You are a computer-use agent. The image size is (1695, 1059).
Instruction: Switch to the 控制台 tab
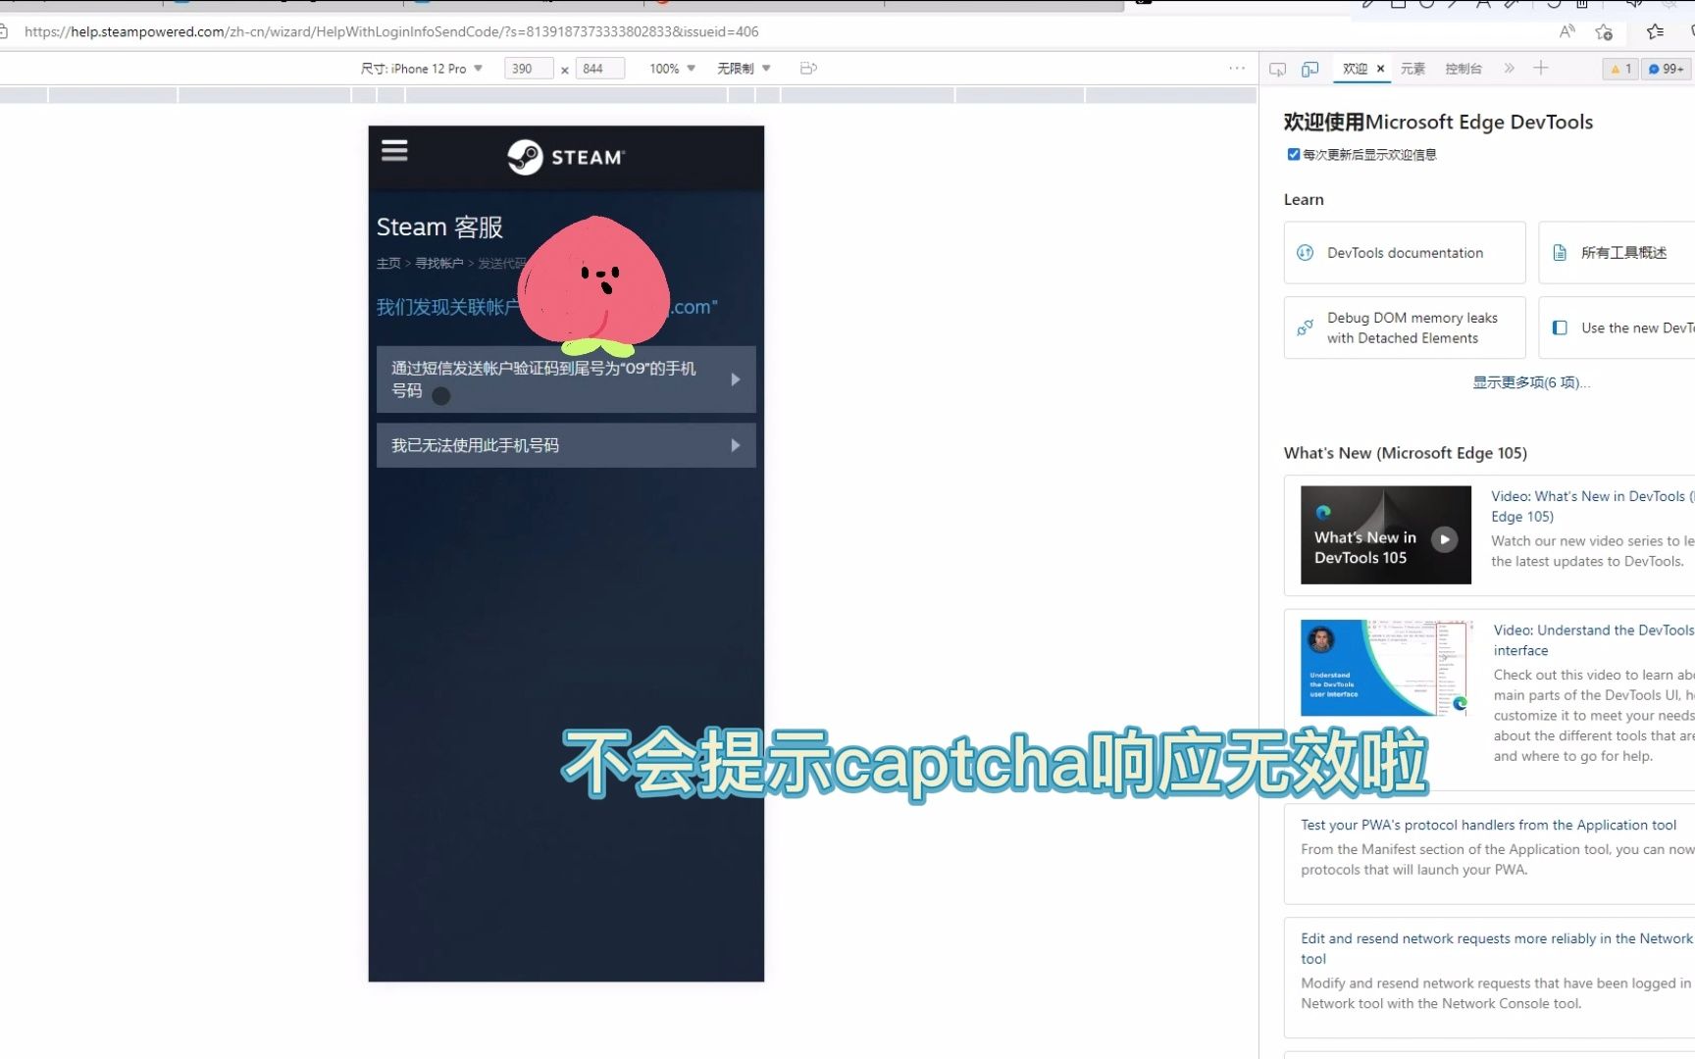[1463, 69]
